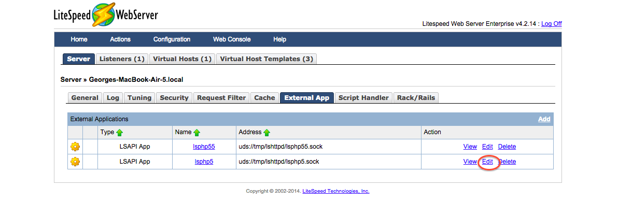Open the Home menu
The image size is (618, 201).
pyautogui.click(x=79, y=39)
